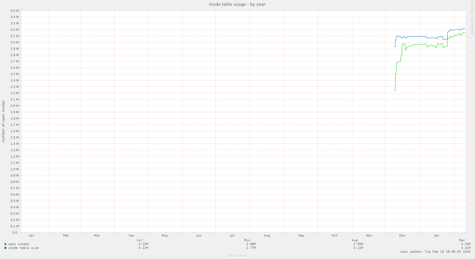Screen dimensions: 475x259
Task: Click the Avg: column header
Action: pyautogui.click(x=355, y=240)
